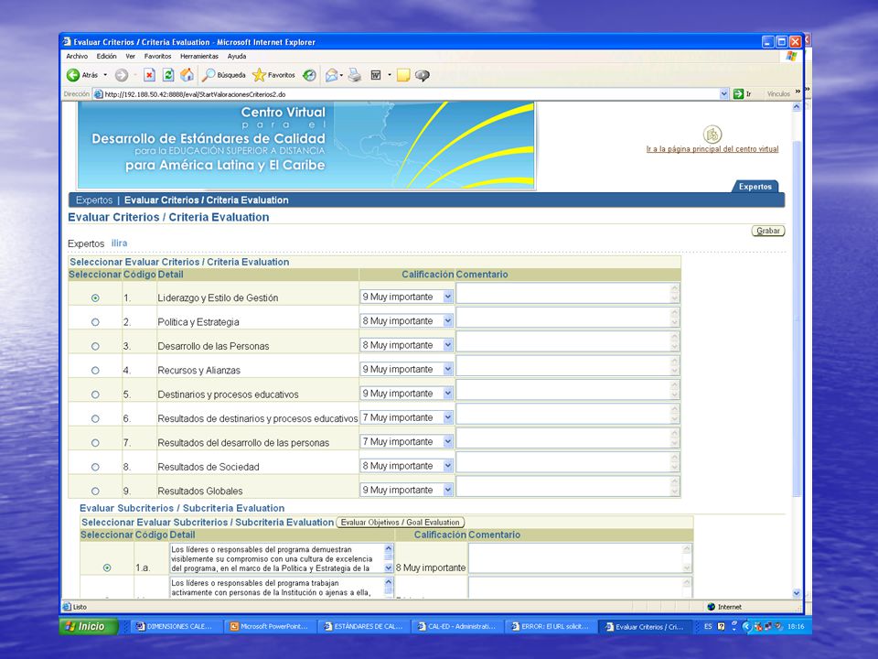The width and height of the screenshot is (878, 659).
Task: Open rating dropdown for Desarrollo de las Personas
Action: click(406, 345)
